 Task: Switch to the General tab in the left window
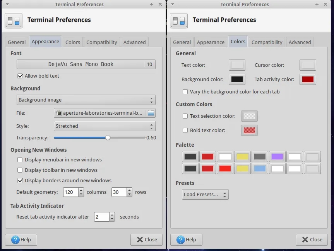pos(17,42)
